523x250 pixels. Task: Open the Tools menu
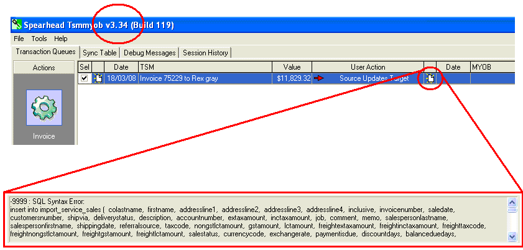point(39,39)
